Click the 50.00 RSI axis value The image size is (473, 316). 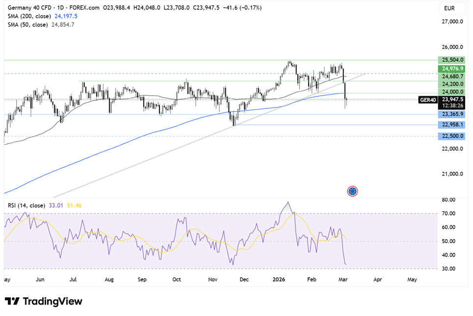point(448,241)
